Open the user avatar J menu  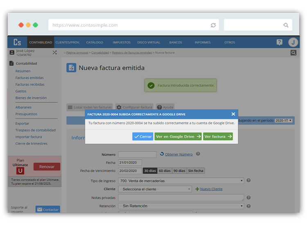click(293, 42)
